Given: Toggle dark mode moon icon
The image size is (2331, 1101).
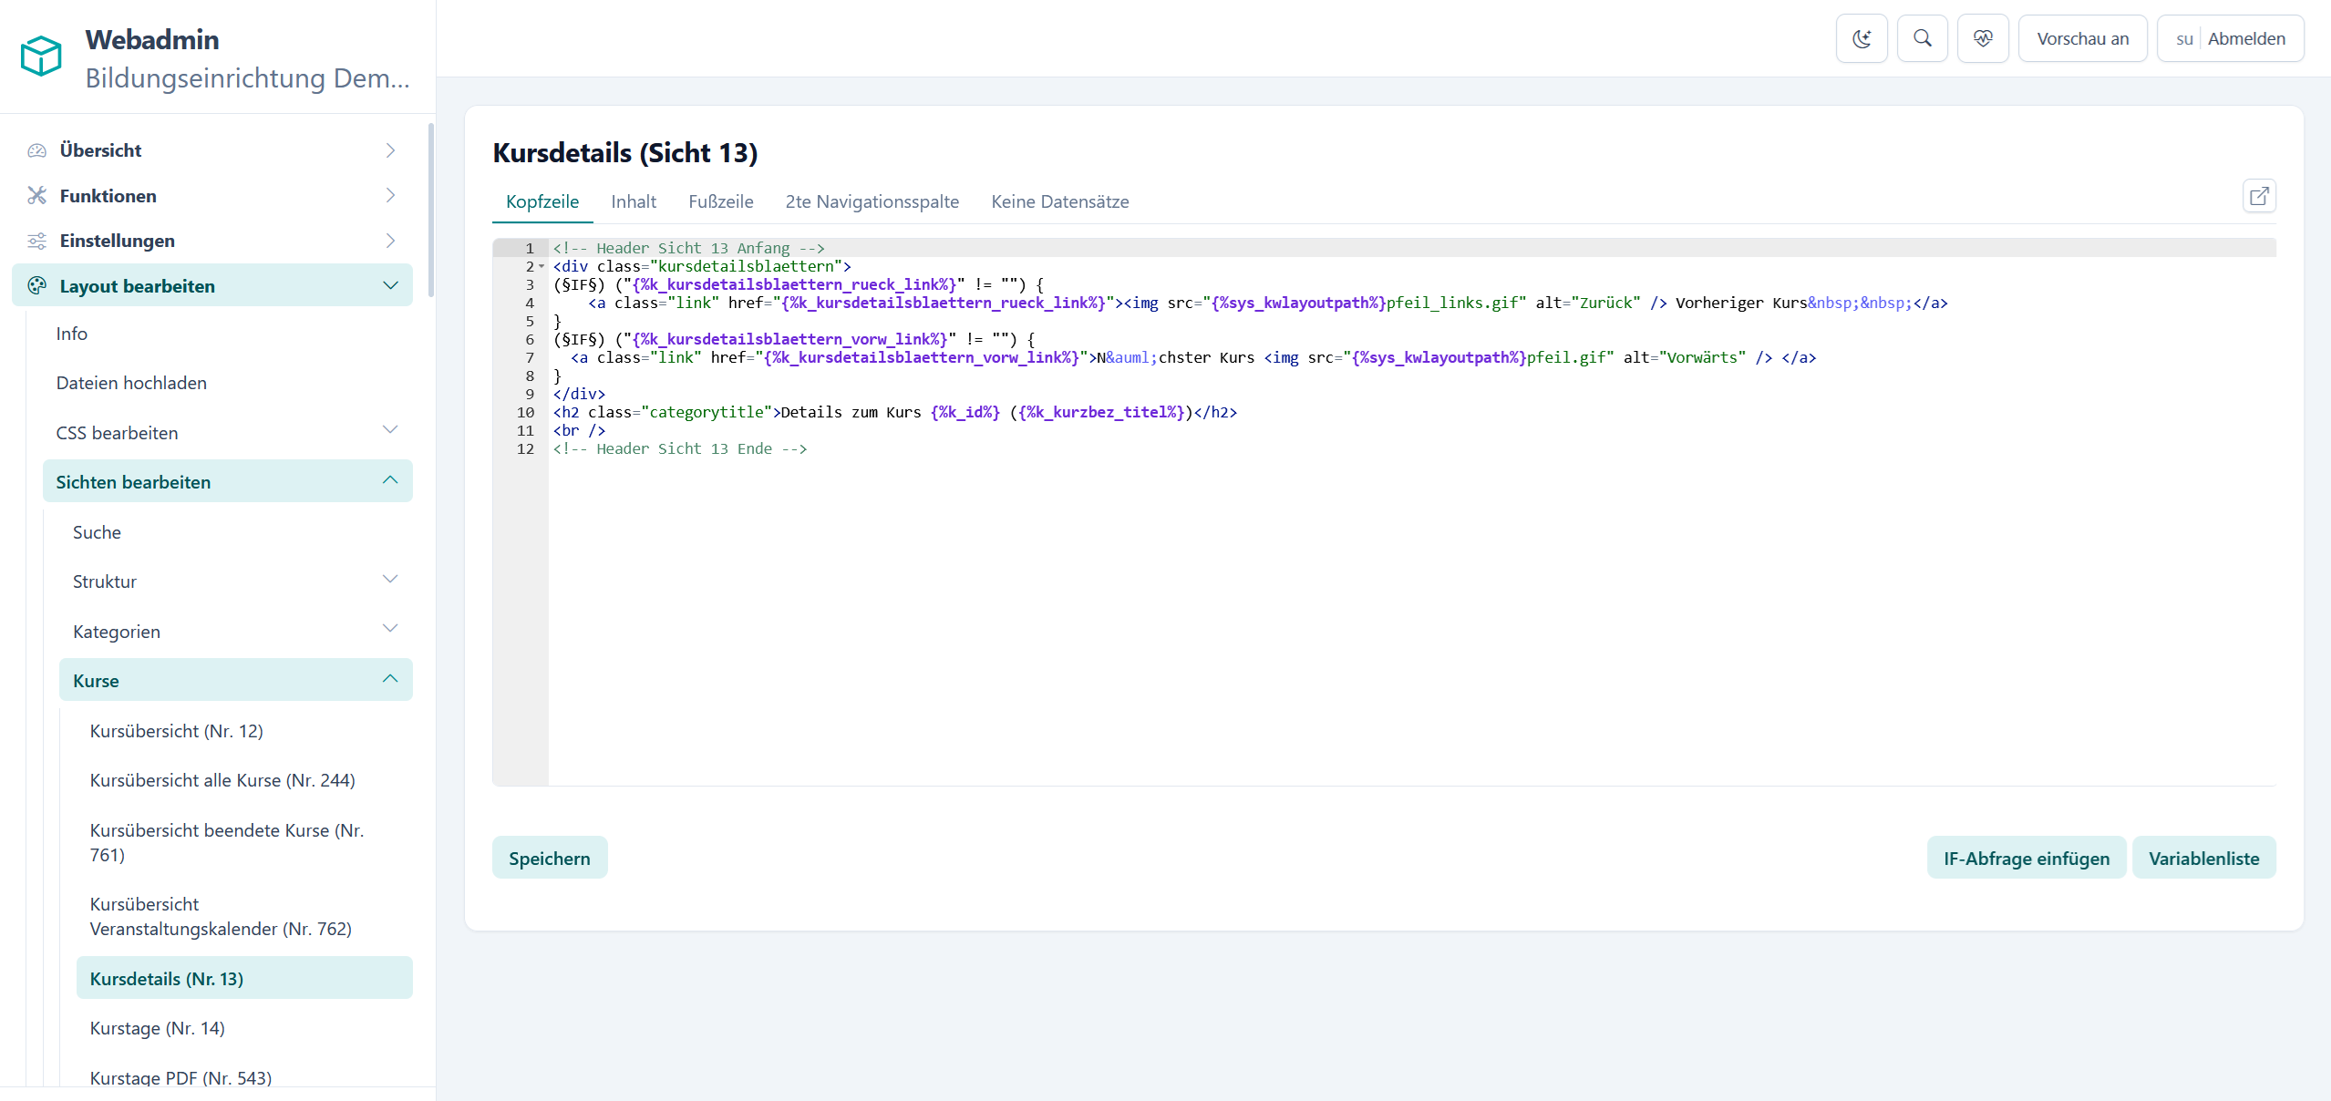Looking at the screenshot, I should point(1861,38).
